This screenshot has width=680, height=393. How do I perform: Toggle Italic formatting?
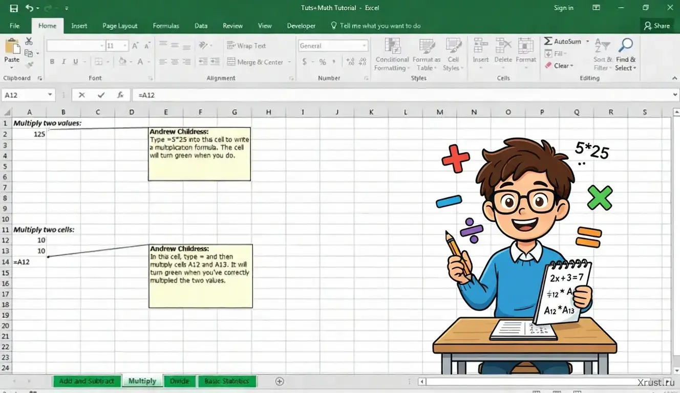[64, 62]
